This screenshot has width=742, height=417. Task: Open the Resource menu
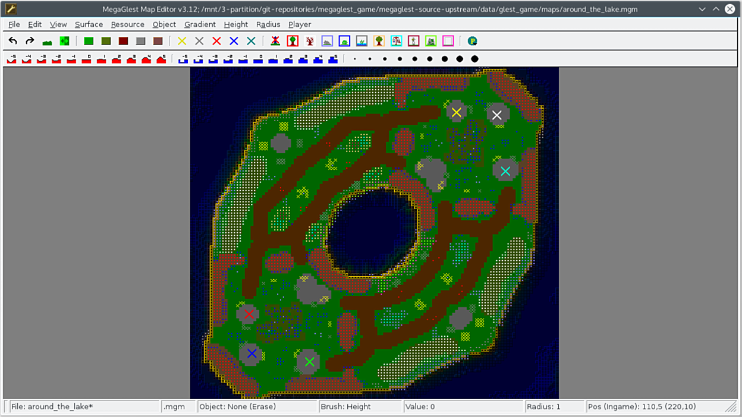[x=127, y=24]
